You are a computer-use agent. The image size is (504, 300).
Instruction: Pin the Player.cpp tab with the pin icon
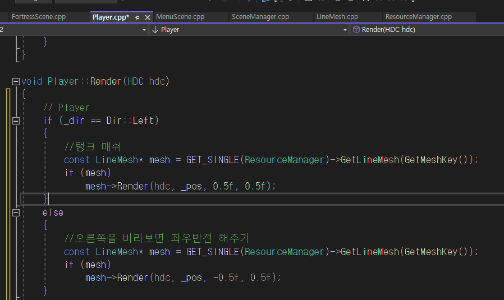click(138, 17)
